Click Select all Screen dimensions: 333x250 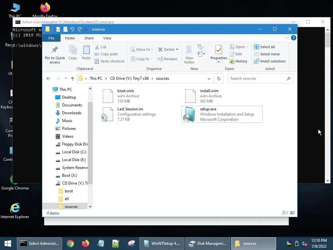click(264, 47)
